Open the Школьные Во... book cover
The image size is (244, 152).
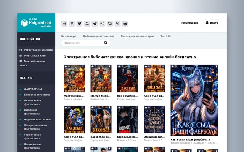pos(128,120)
